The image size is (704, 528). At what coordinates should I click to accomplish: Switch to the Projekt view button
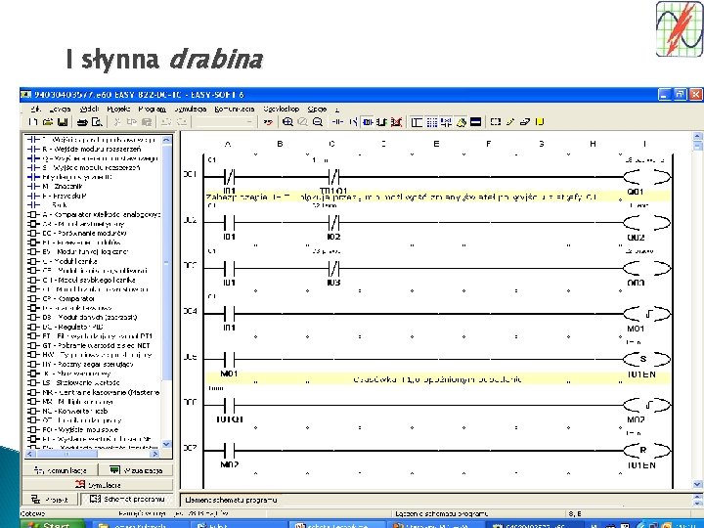50,500
